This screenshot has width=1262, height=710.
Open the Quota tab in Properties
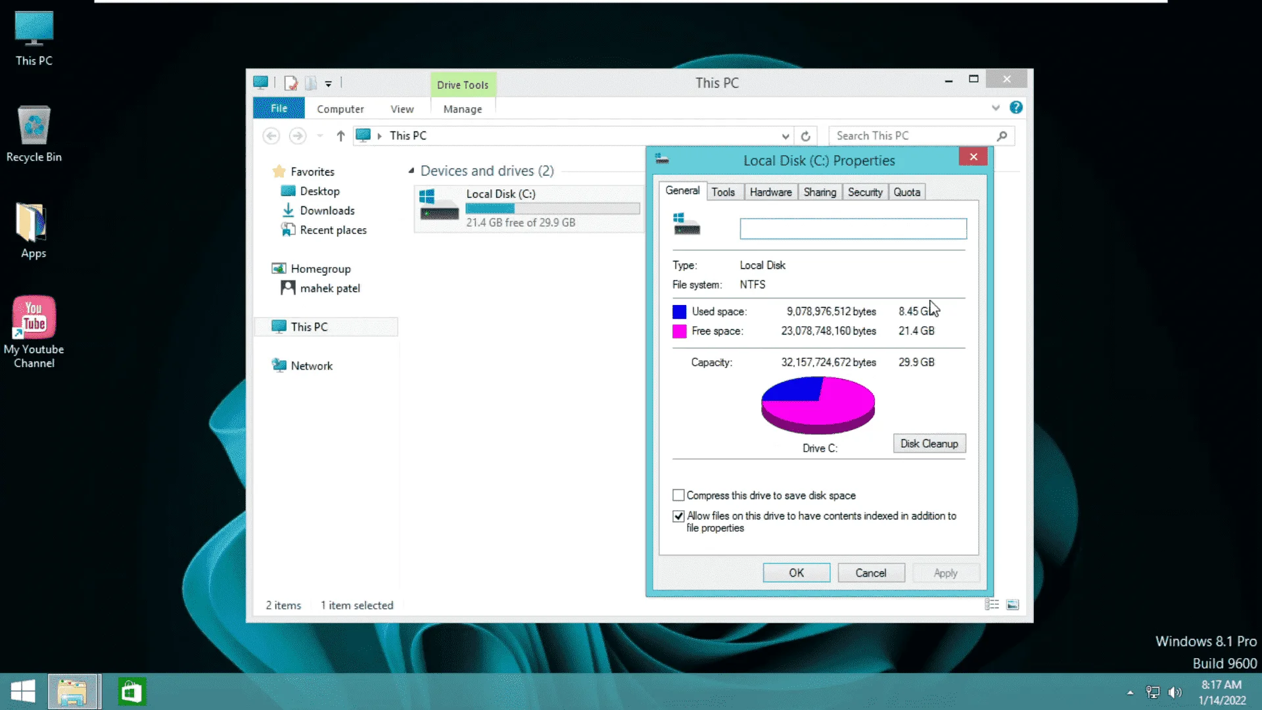pos(906,192)
